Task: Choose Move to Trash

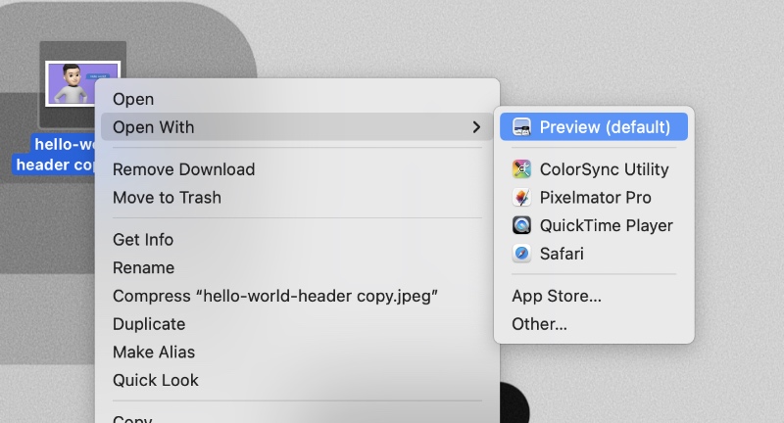Action: coord(167,198)
